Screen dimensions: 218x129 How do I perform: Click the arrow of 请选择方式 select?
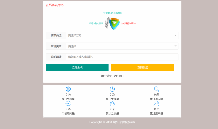[175, 36]
